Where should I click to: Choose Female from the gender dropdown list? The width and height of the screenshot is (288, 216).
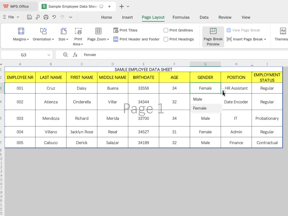pyautogui.click(x=206, y=108)
